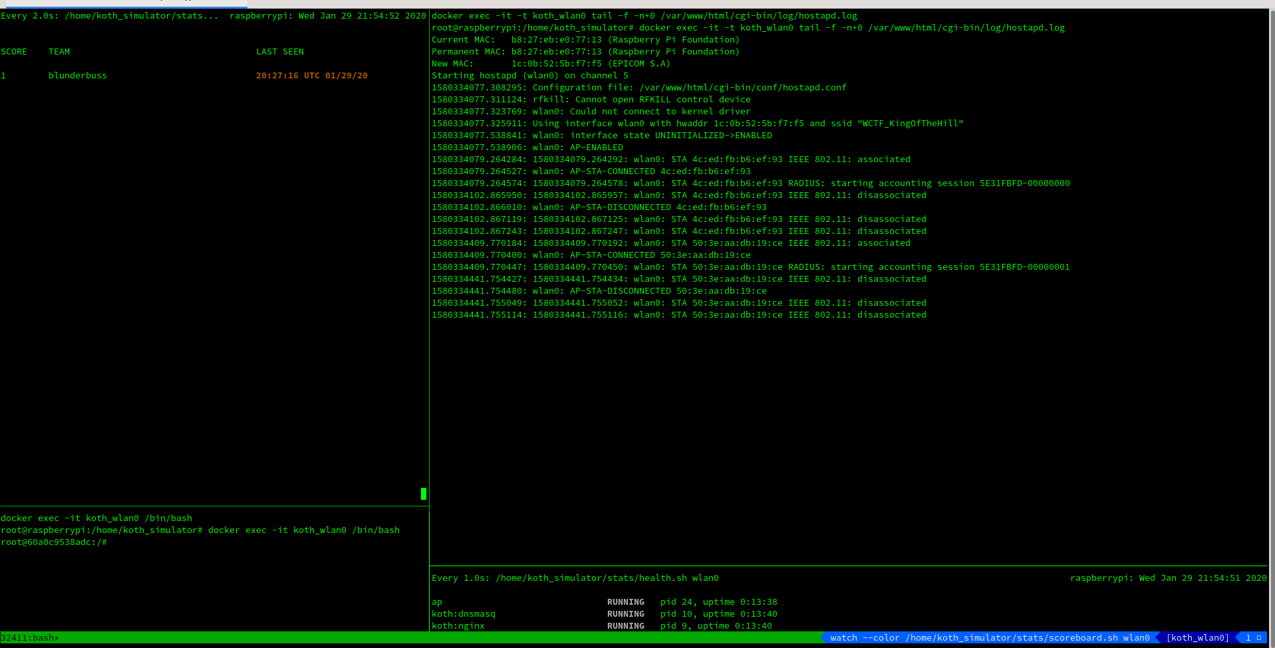Click the 'Every 1.0s' health.sh wlan0 header
This screenshot has height=648, width=1275.
click(575, 578)
